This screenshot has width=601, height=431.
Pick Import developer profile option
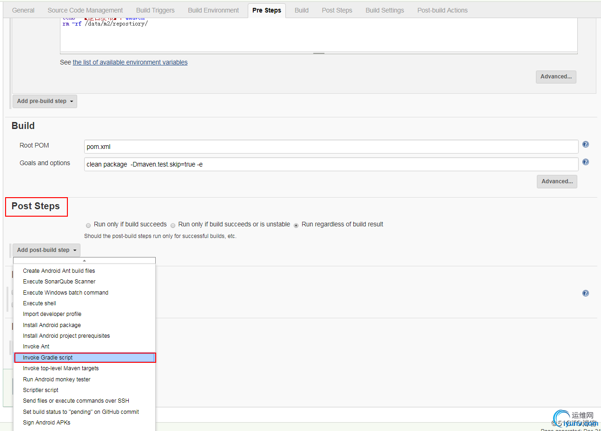(x=85, y=314)
